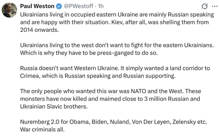The height and width of the screenshot is (137, 219).
Task: Click the 1h post timestamp
Action: tap(101, 6)
